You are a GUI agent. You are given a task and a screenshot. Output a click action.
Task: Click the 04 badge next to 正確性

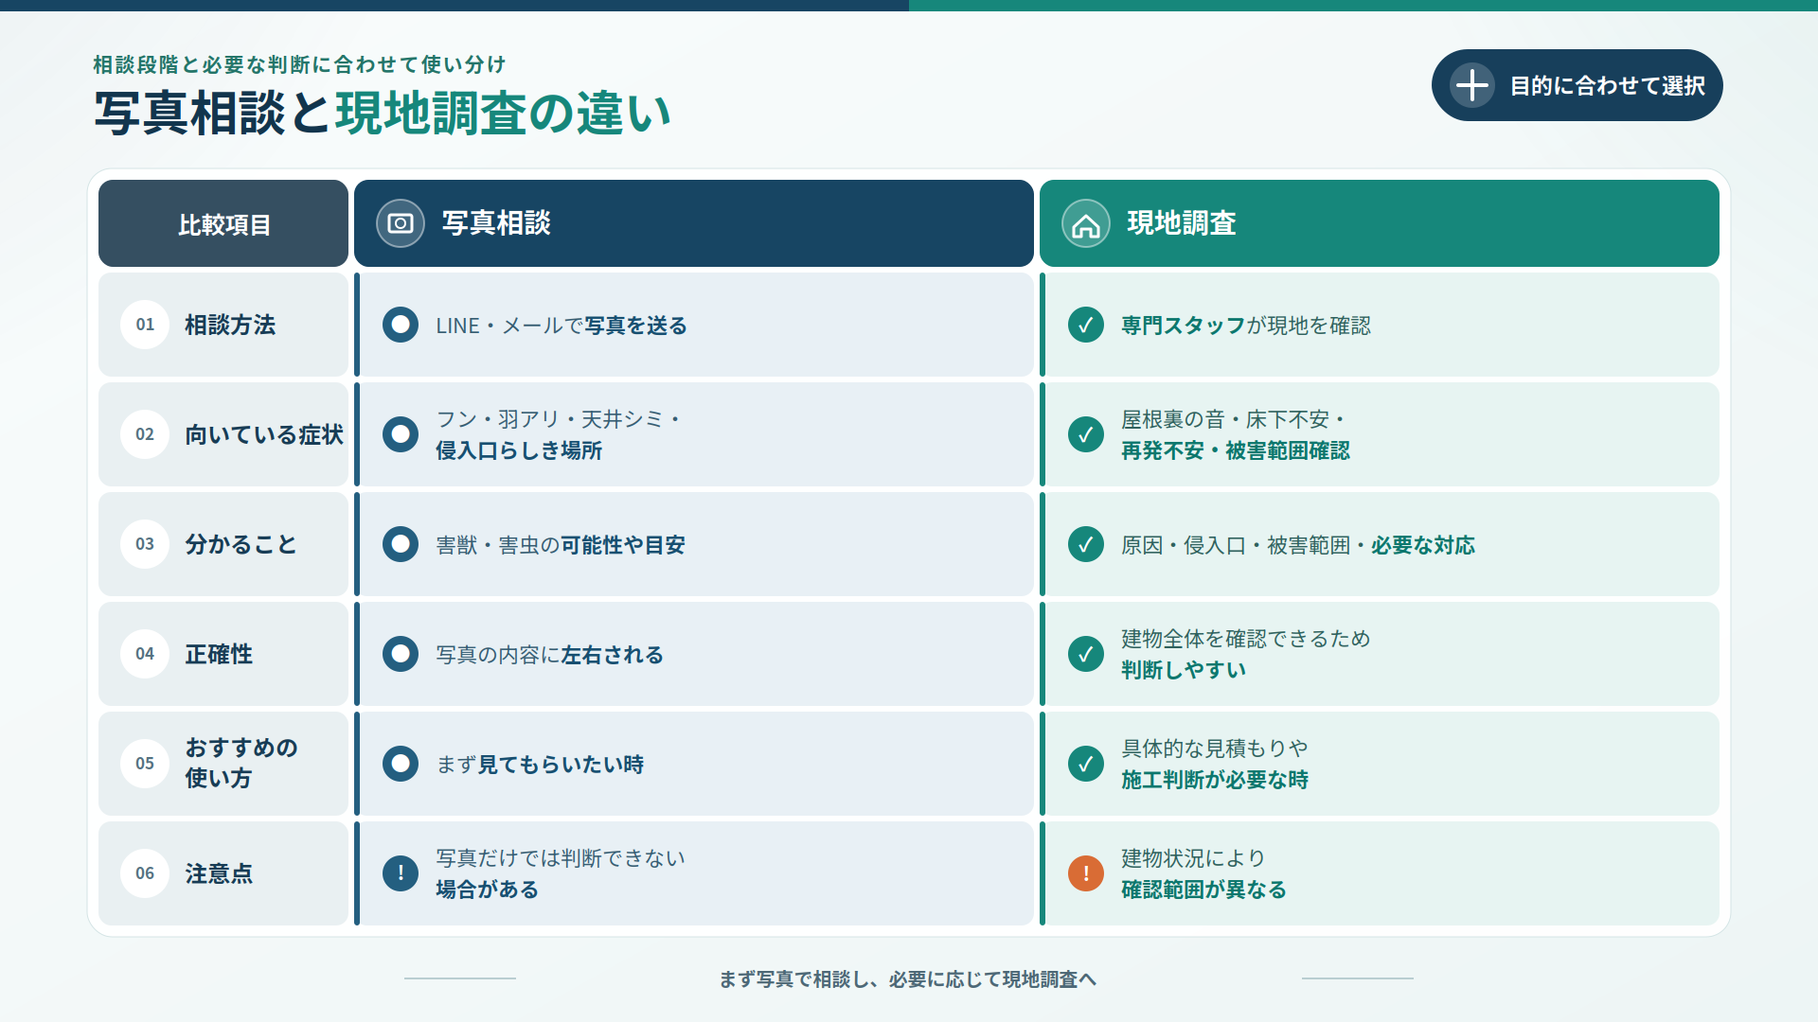145,654
